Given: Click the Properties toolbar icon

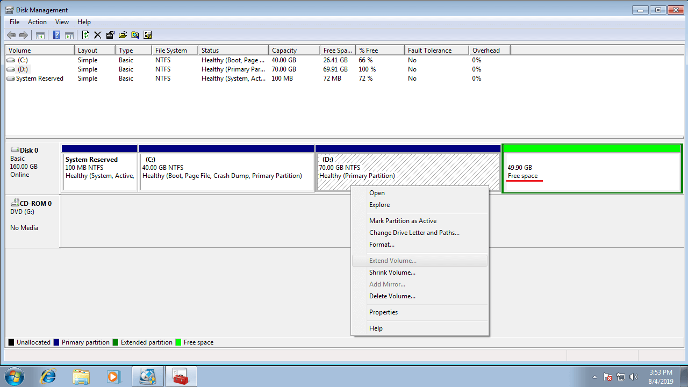Looking at the screenshot, I should (110, 35).
